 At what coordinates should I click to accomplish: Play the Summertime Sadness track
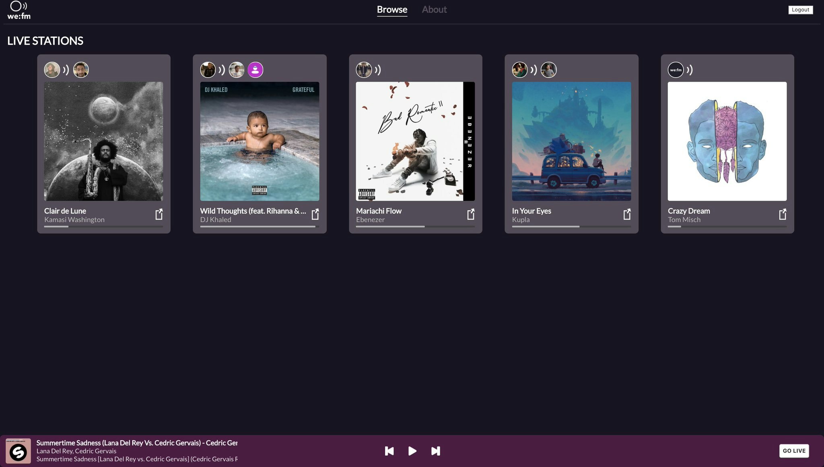pyautogui.click(x=412, y=451)
